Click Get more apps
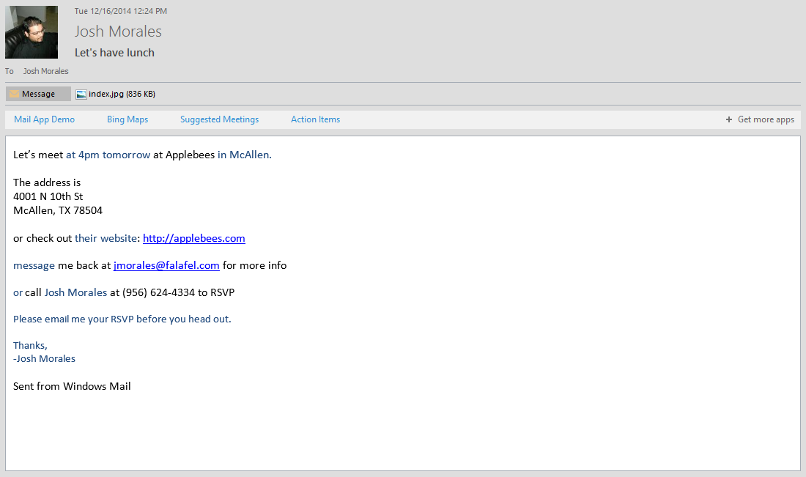This screenshot has height=477, width=806. [766, 119]
